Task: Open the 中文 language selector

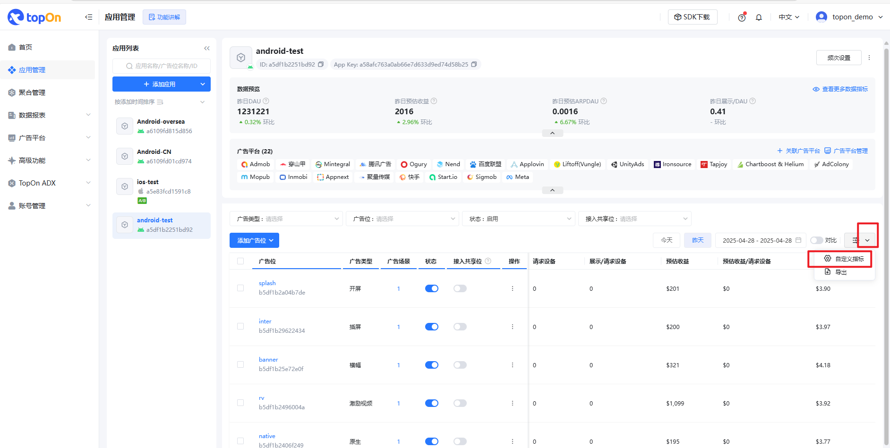Action: coord(789,17)
